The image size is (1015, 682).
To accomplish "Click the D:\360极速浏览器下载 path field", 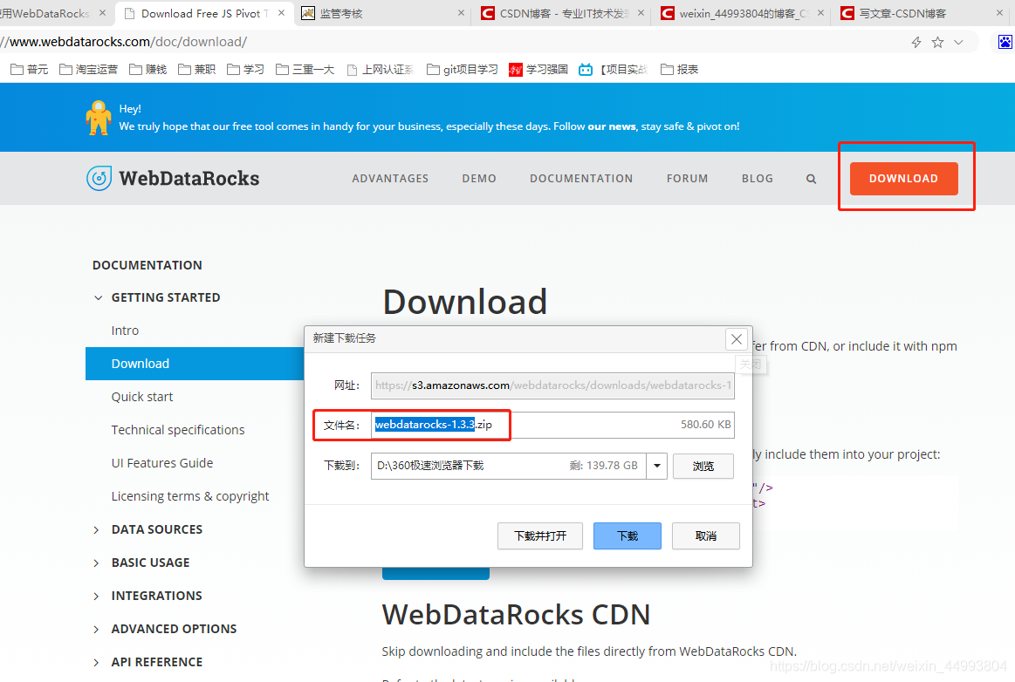I will pyautogui.click(x=508, y=466).
